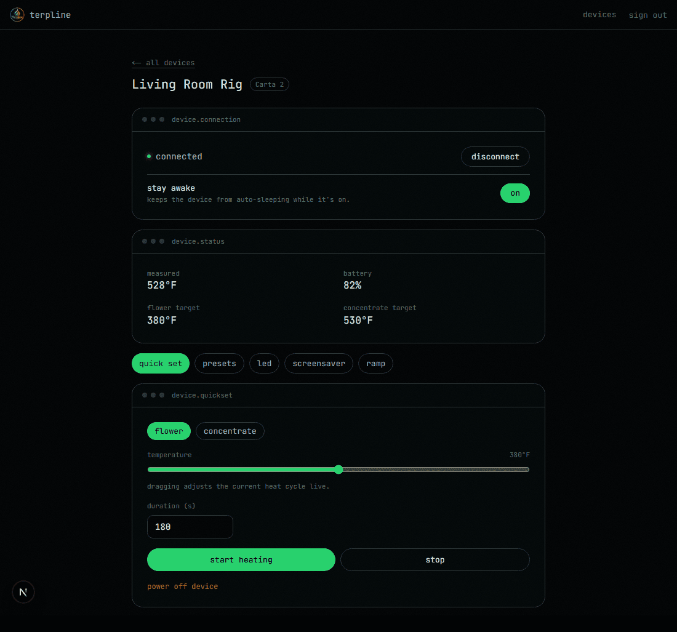Click the terpline logo icon

17,15
